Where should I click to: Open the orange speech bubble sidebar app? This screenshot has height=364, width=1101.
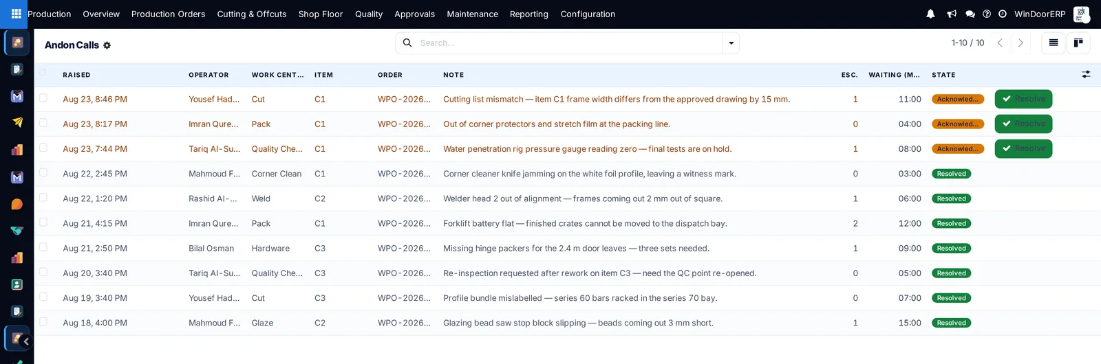(17, 204)
